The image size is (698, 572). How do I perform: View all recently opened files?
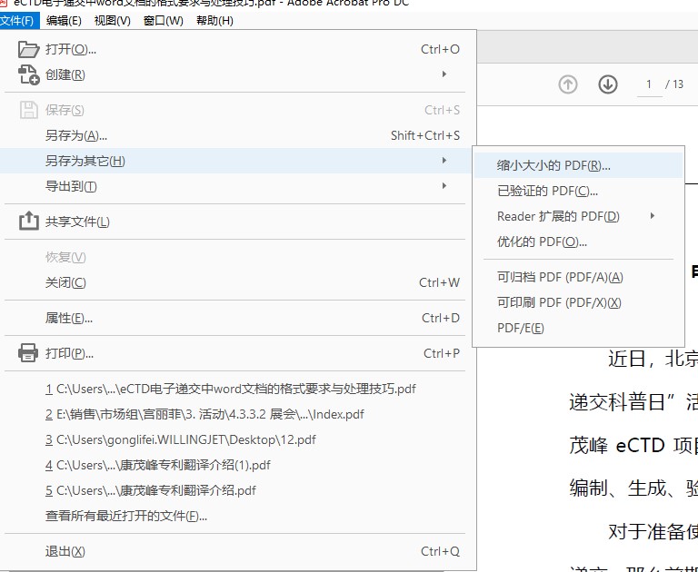126,516
